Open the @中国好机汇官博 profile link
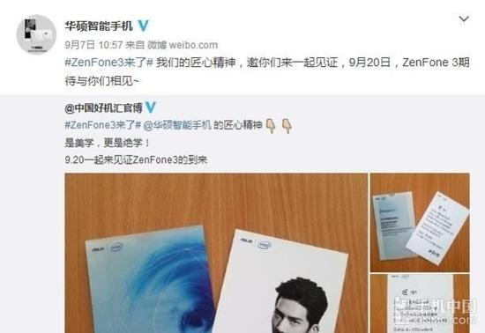485x333 pixels. point(104,107)
